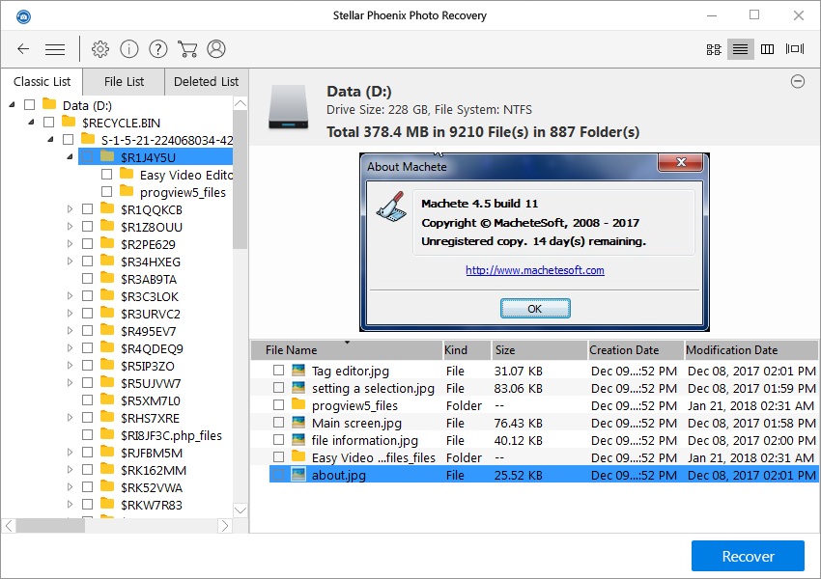
Task: Open the user account icon
Action: 216,48
